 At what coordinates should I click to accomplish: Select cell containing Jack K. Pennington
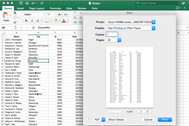tap(16, 40)
